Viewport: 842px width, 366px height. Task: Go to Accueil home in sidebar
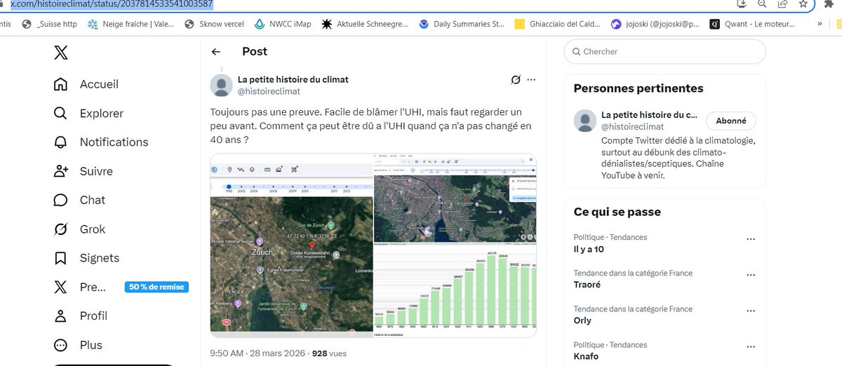(x=86, y=84)
